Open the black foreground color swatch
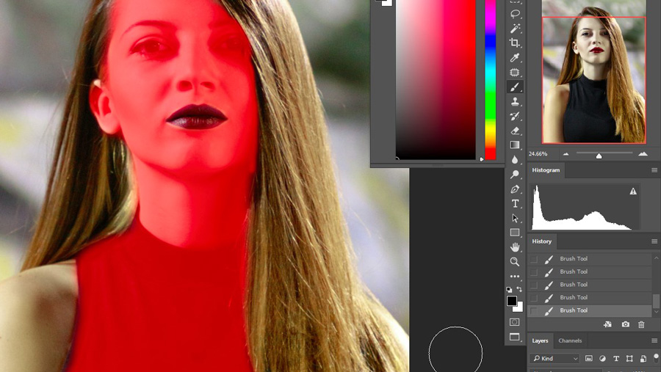 [511, 300]
